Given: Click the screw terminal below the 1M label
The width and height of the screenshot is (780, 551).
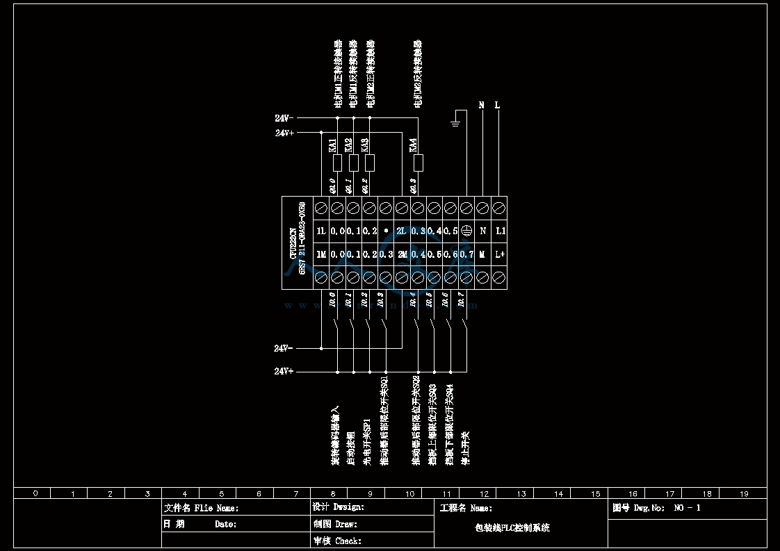Looking at the screenshot, I should tap(321, 277).
